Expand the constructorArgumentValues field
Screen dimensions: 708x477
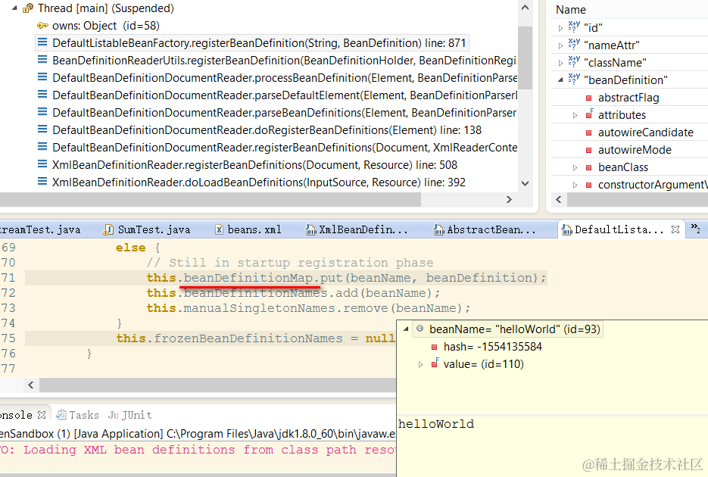pos(575,185)
